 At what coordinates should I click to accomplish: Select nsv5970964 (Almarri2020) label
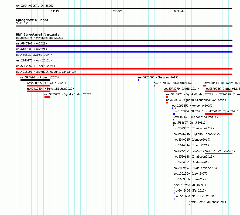click(x=40, y=77)
